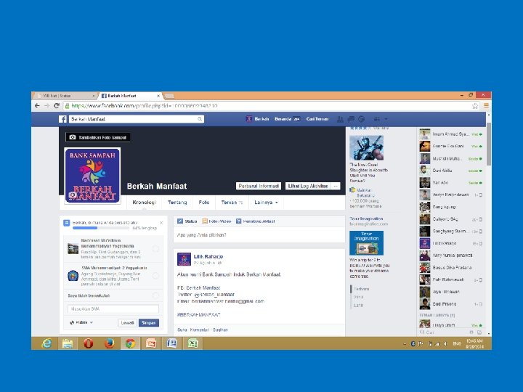Open chat with Bang Agung
The height and width of the screenshot is (392, 523).
click(x=450, y=207)
